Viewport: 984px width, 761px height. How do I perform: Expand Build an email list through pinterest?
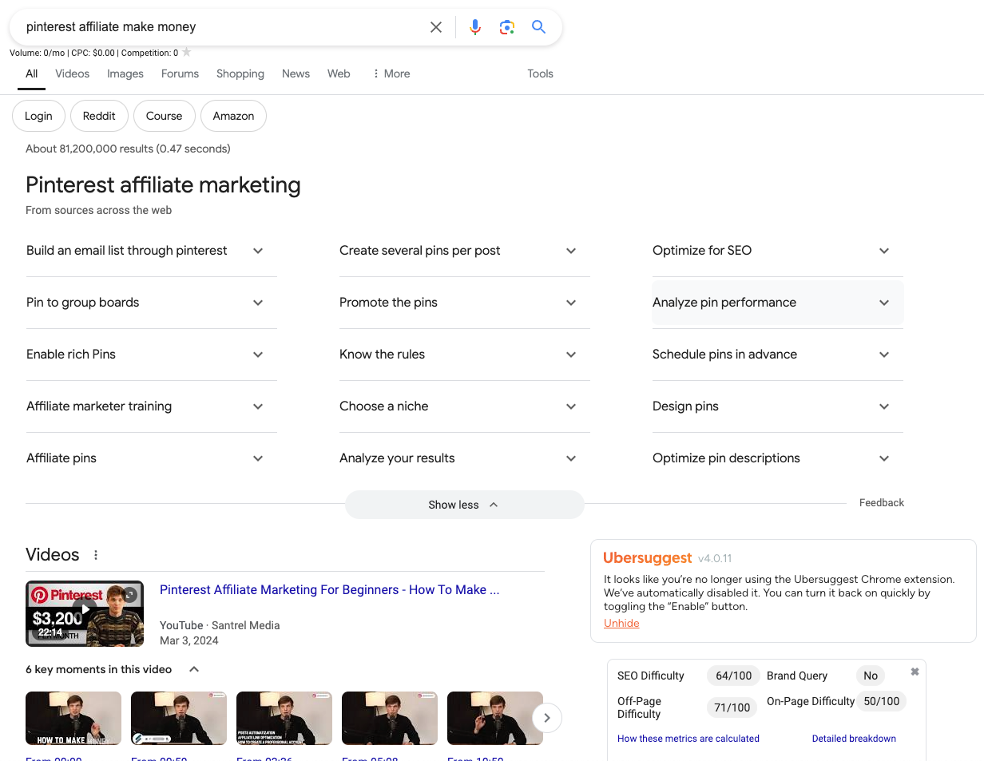click(151, 251)
